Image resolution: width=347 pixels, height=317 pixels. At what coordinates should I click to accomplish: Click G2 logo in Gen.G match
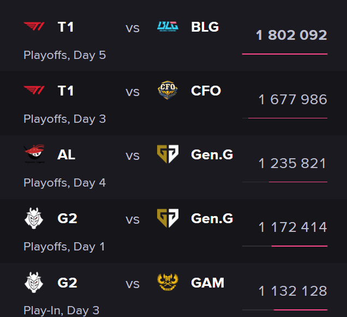point(34,218)
